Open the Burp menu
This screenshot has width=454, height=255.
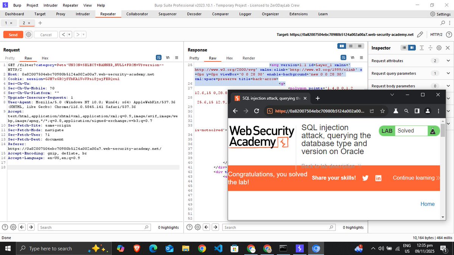click(17, 5)
